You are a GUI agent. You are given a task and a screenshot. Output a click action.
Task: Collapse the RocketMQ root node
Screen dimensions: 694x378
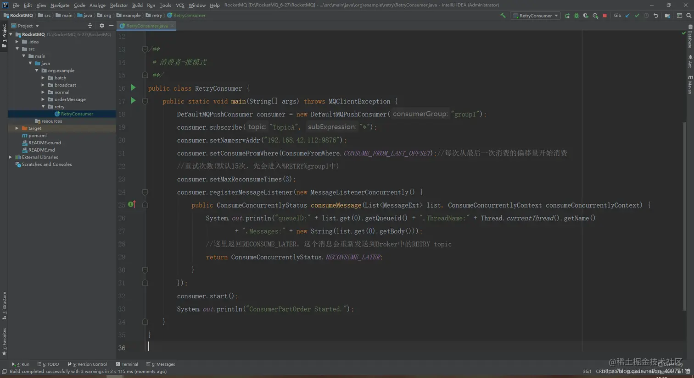point(11,34)
